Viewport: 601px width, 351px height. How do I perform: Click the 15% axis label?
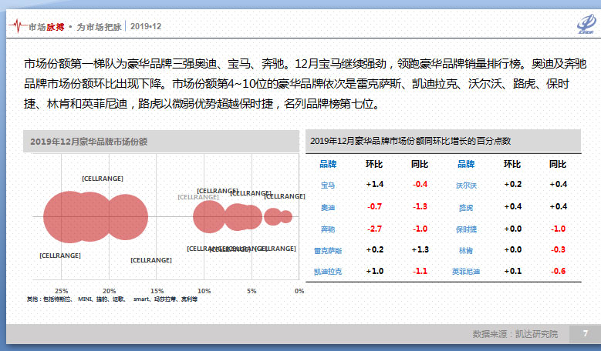point(157,291)
